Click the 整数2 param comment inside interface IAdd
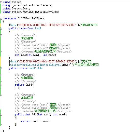Image resolution: width=130 pixels, height=135 pixels. (x=54, y=48)
